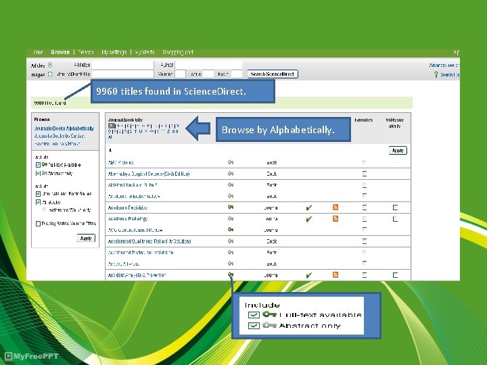This screenshot has height=365, width=487.
Task: Toggle the All Books checkbox
Action: [38, 202]
